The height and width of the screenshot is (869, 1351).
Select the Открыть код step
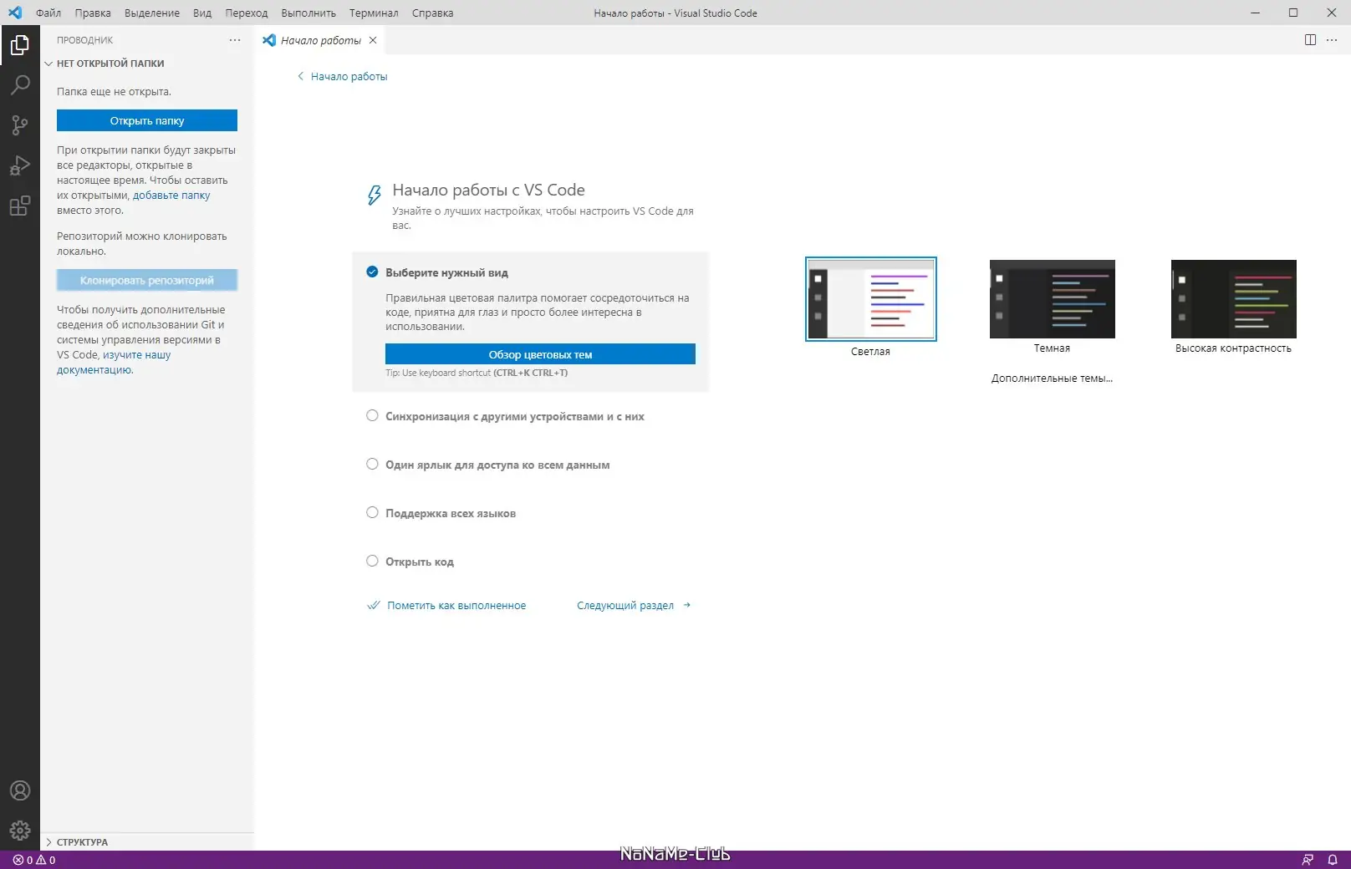pyautogui.click(x=410, y=562)
